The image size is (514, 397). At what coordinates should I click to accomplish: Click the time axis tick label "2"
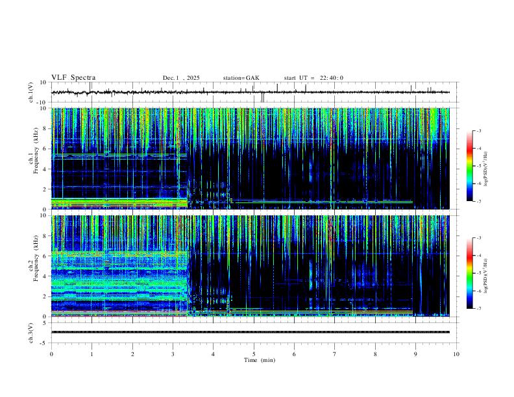132,354
